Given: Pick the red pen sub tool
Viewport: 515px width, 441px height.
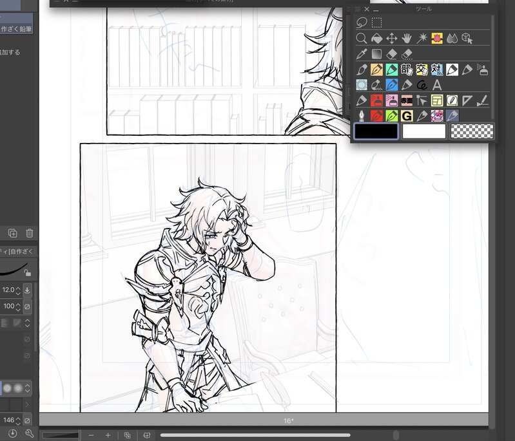Looking at the screenshot, I should (x=376, y=116).
